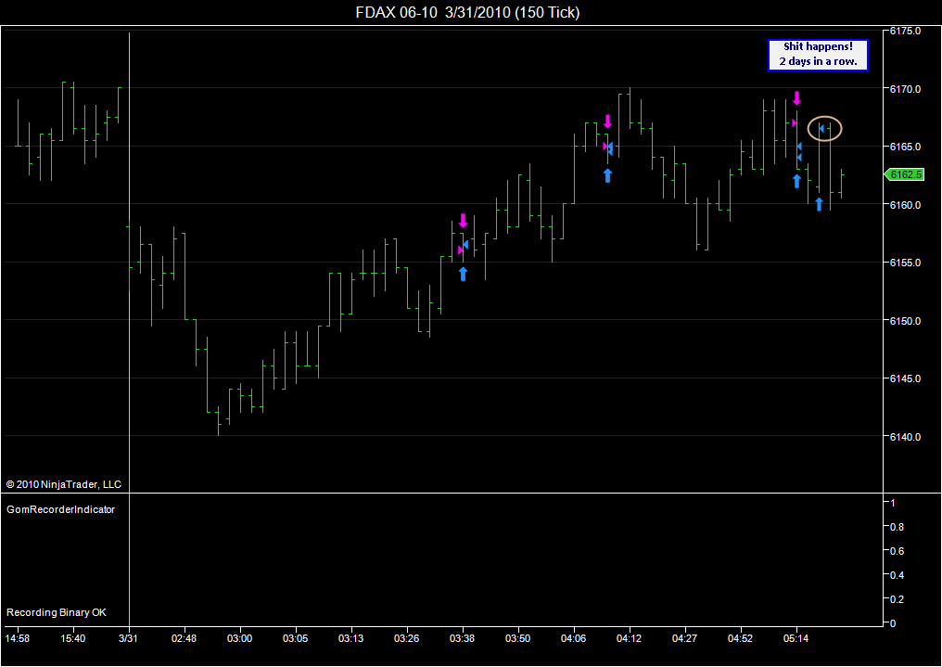Viewport: 942px width, 667px height.
Task: Click the magenta down arrow near 6167 before 04:12
Action: click(607, 122)
